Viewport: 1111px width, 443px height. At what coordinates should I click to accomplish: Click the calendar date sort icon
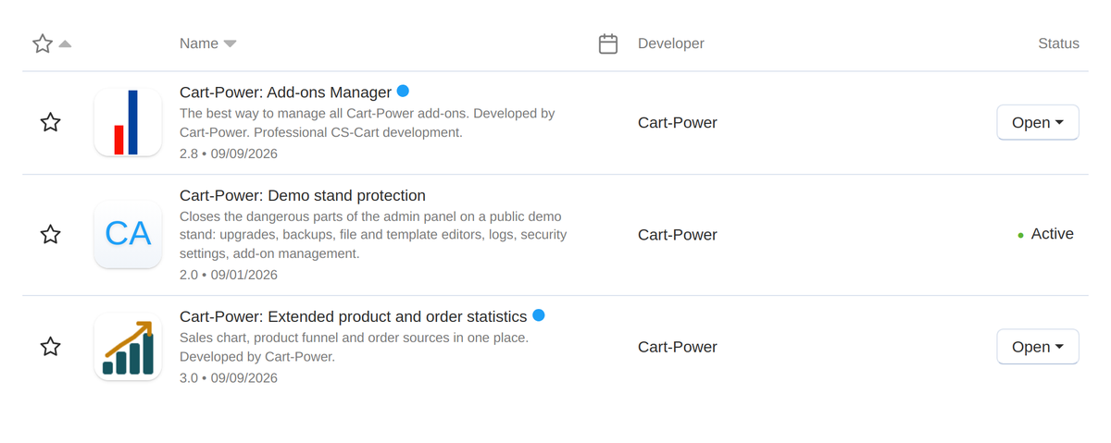pyautogui.click(x=608, y=43)
